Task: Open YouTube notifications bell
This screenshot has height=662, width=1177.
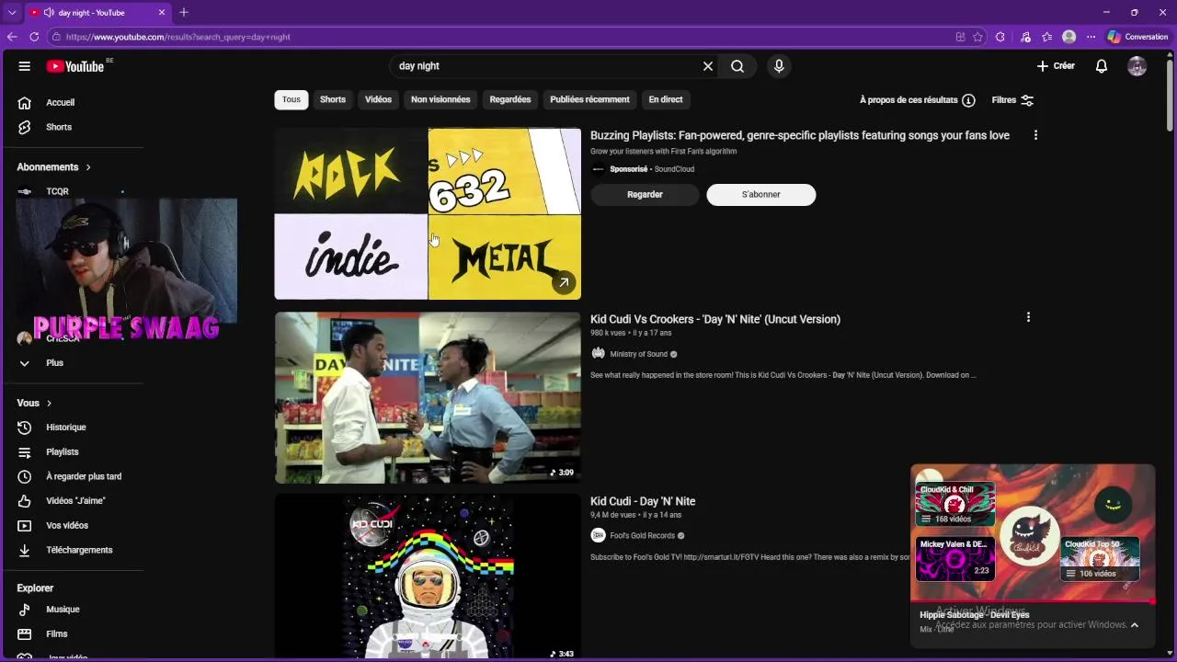Action: tap(1102, 66)
